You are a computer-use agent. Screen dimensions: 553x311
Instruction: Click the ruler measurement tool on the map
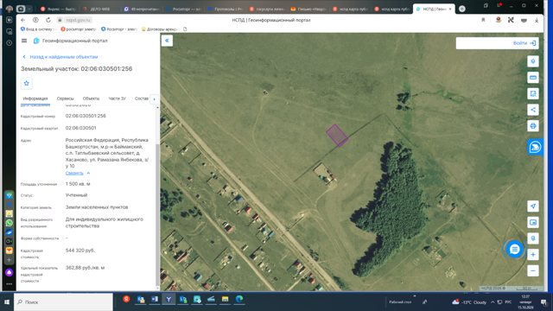(533, 78)
